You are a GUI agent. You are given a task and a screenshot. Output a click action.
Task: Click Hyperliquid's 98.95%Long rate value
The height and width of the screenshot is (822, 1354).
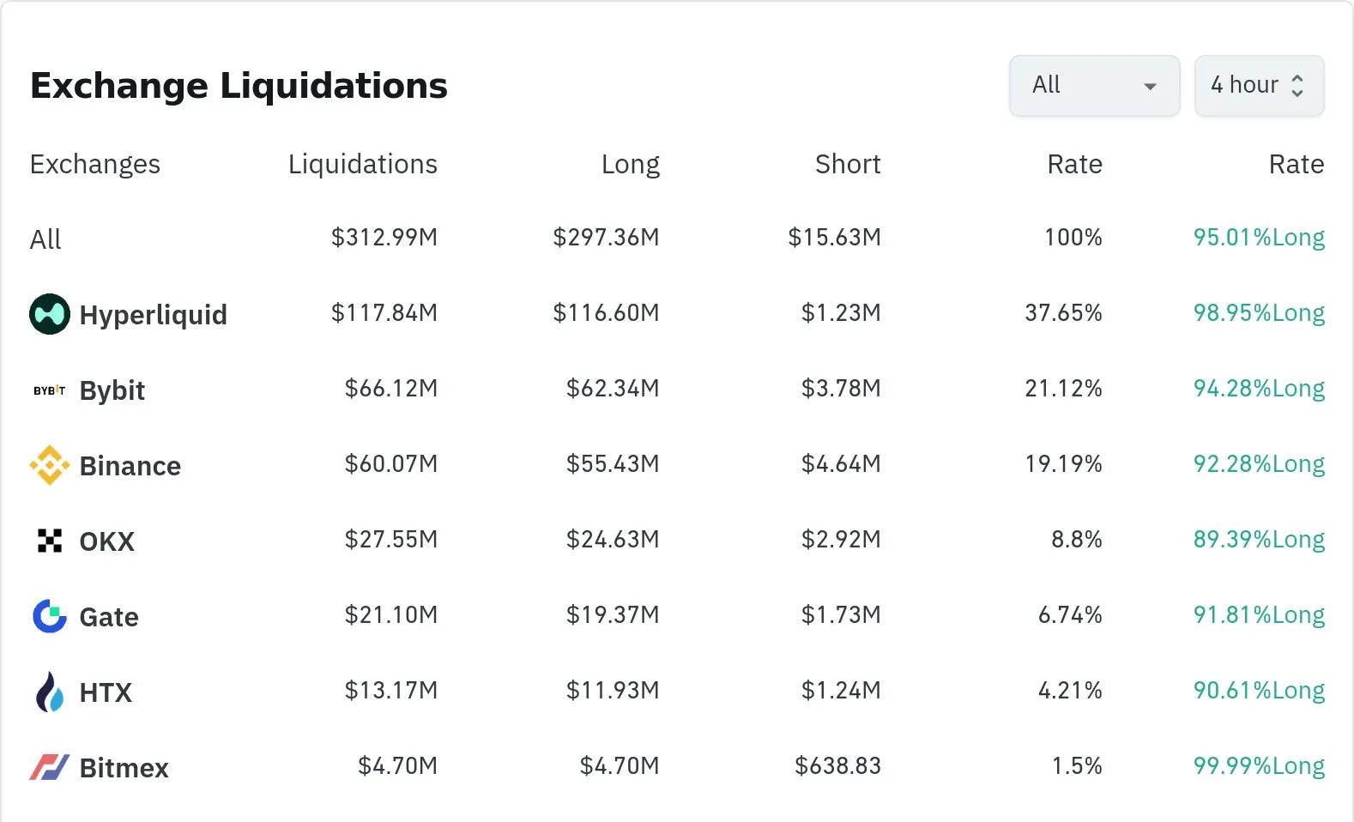click(x=1258, y=313)
